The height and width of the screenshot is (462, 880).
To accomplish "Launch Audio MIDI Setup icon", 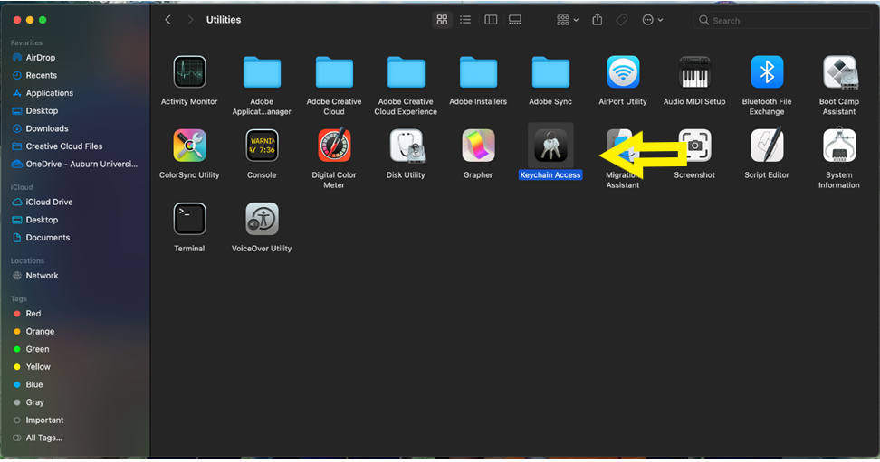I will coord(694,72).
